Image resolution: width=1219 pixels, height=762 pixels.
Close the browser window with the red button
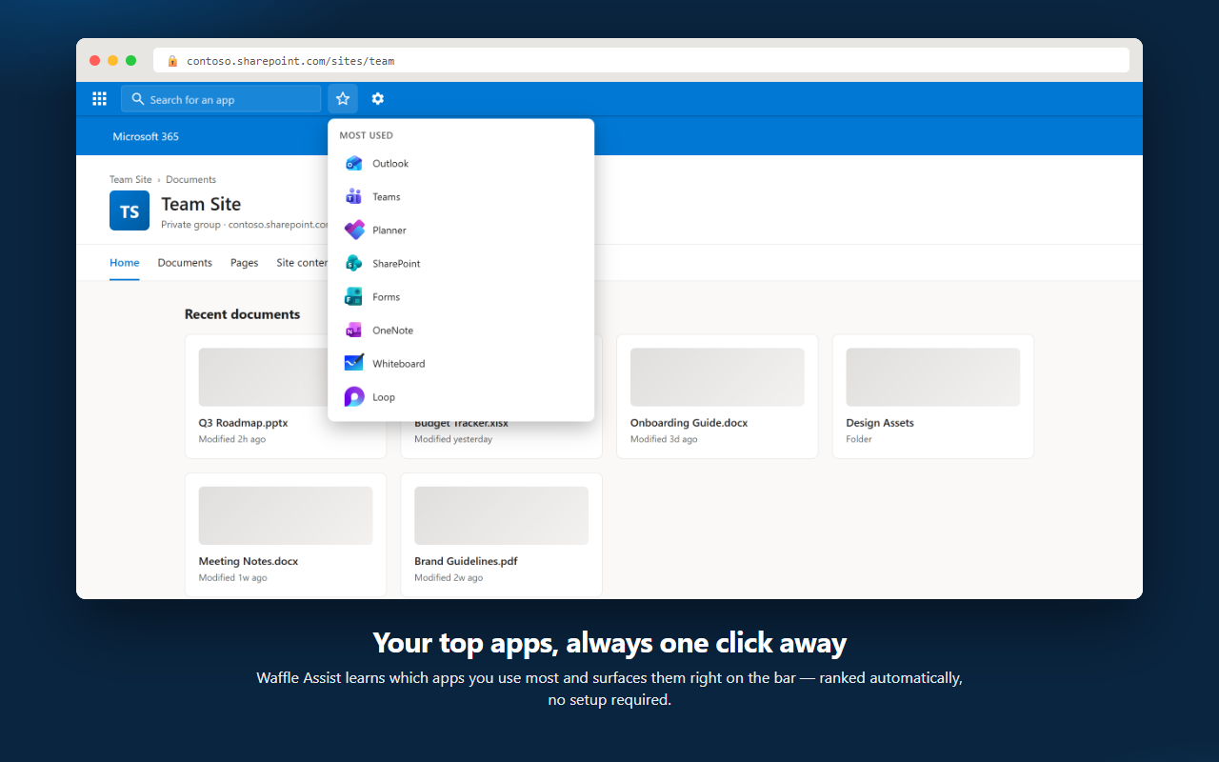(94, 61)
